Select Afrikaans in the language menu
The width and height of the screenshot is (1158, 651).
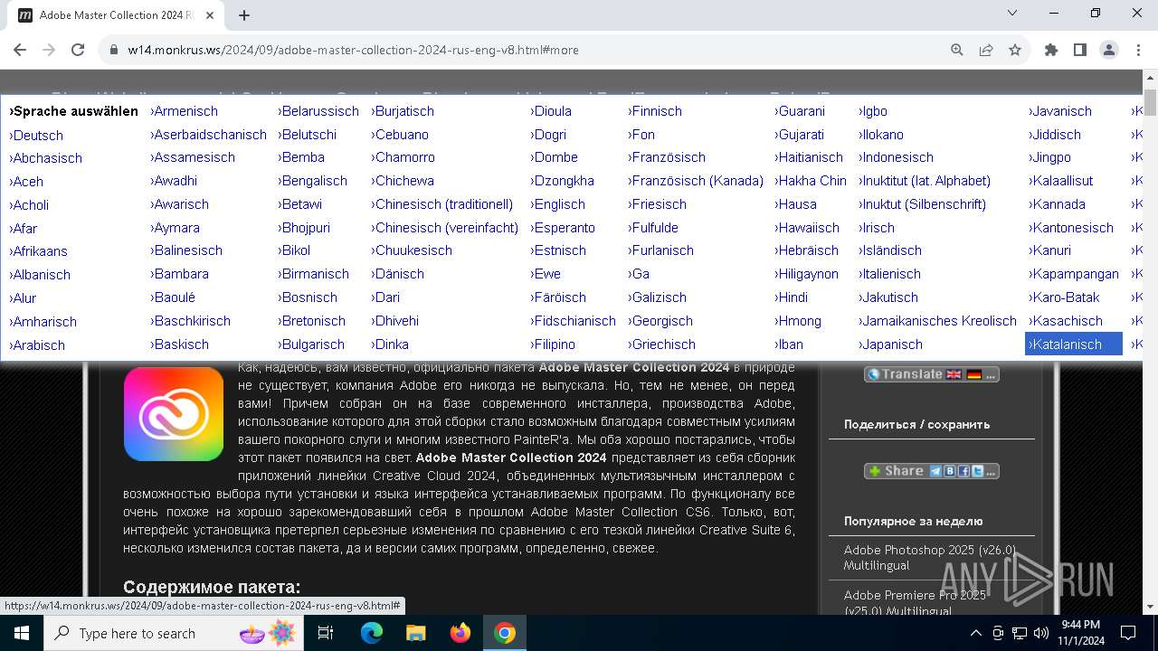(x=39, y=251)
